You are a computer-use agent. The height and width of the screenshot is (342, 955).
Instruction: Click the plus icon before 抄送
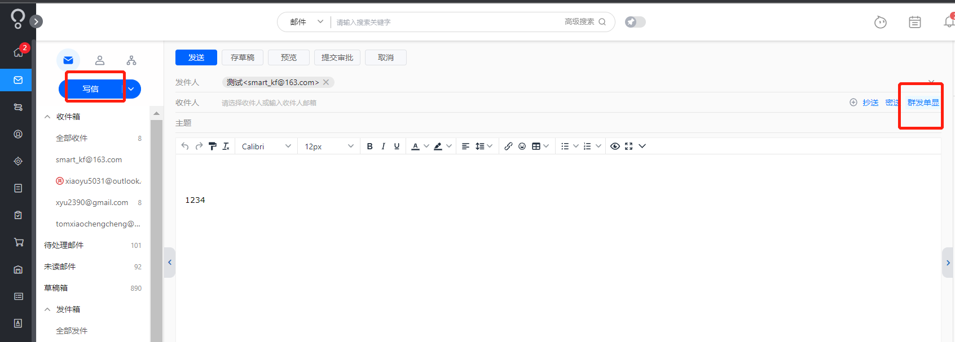pos(853,103)
